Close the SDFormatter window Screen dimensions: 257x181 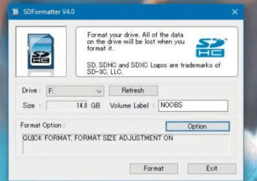[235, 12]
